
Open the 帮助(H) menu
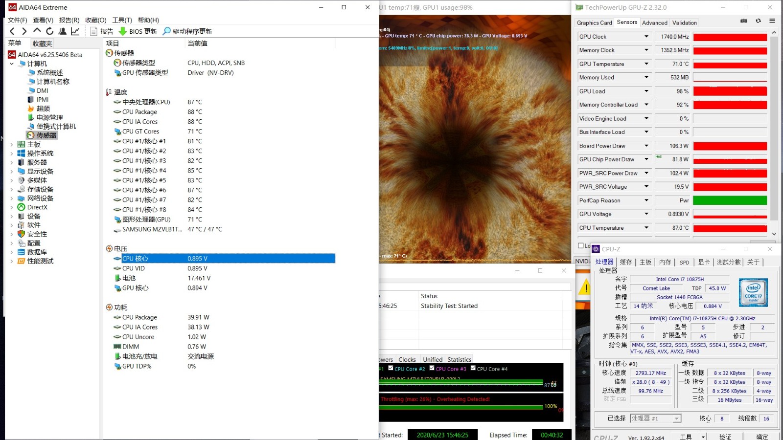click(x=148, y=20)
